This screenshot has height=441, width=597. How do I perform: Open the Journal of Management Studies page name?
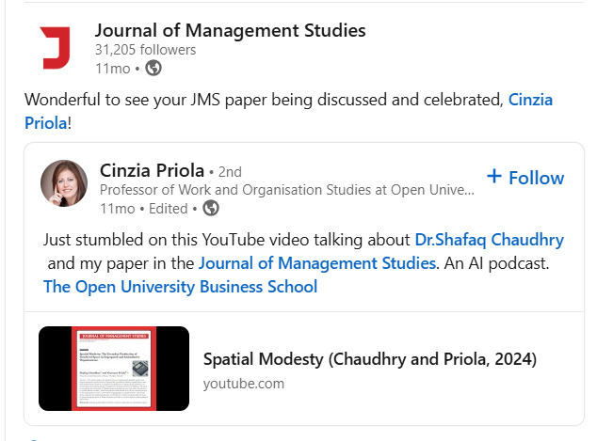(230, 30)
